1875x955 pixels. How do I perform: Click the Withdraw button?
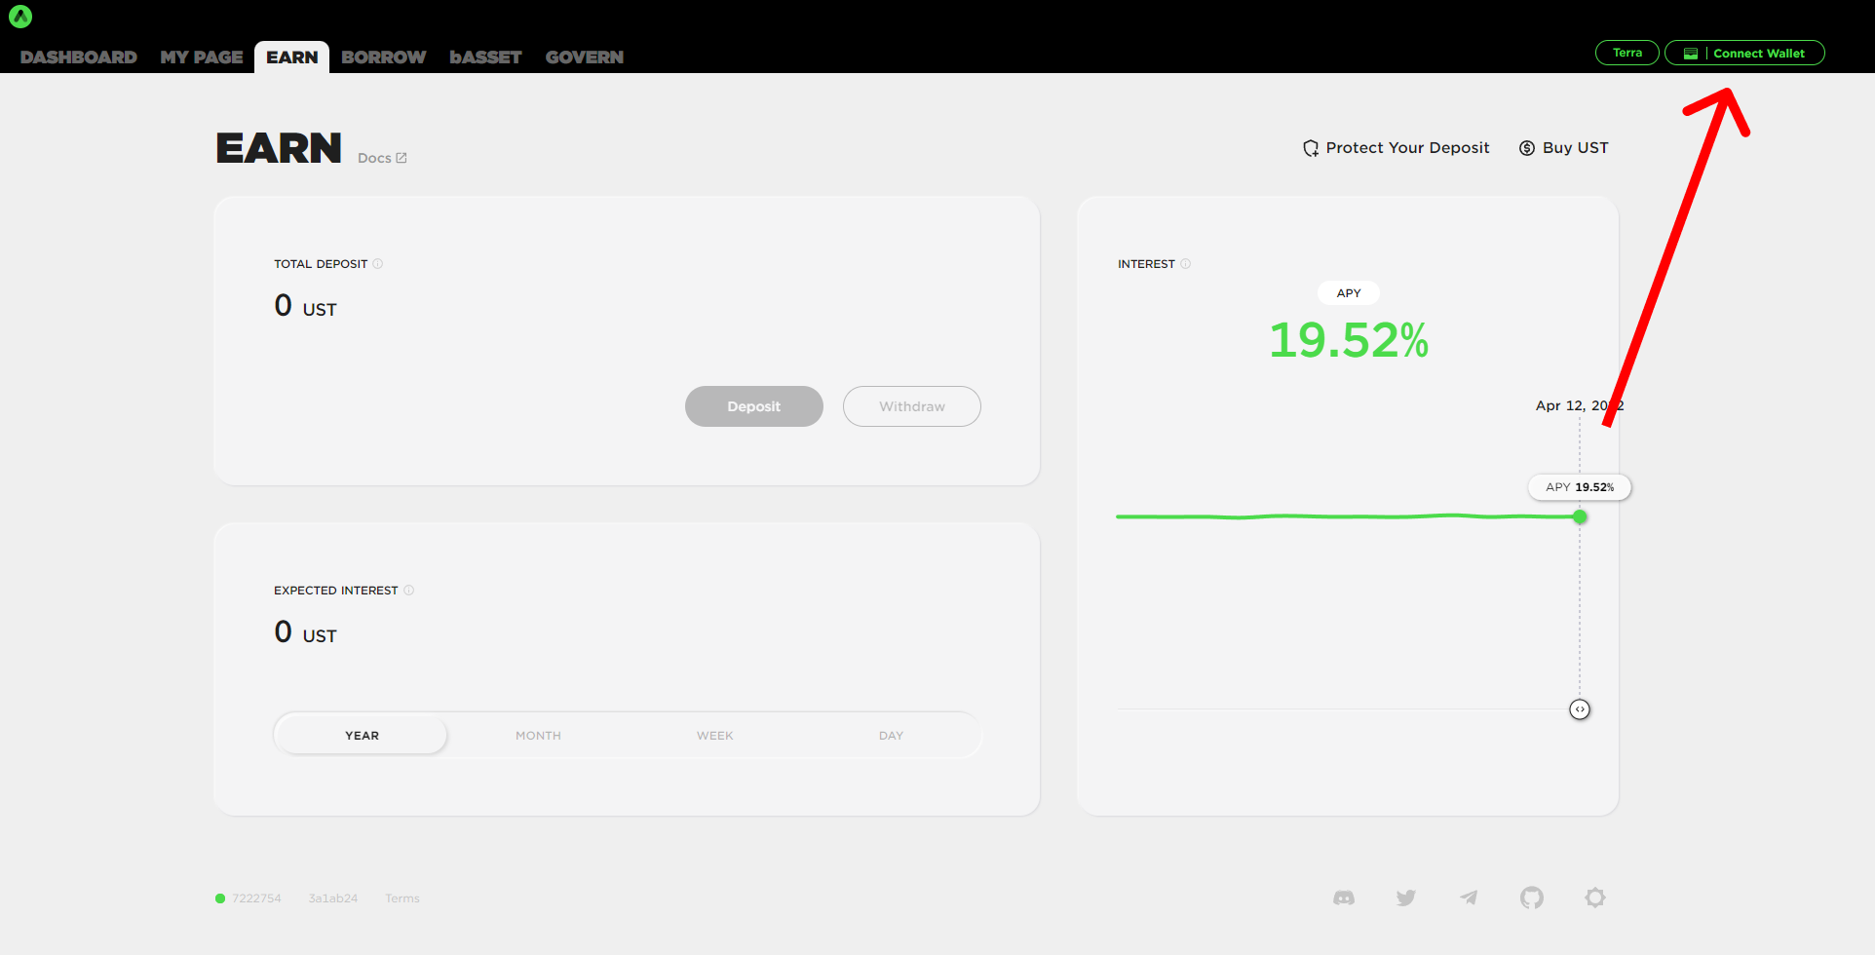(912, 406)
